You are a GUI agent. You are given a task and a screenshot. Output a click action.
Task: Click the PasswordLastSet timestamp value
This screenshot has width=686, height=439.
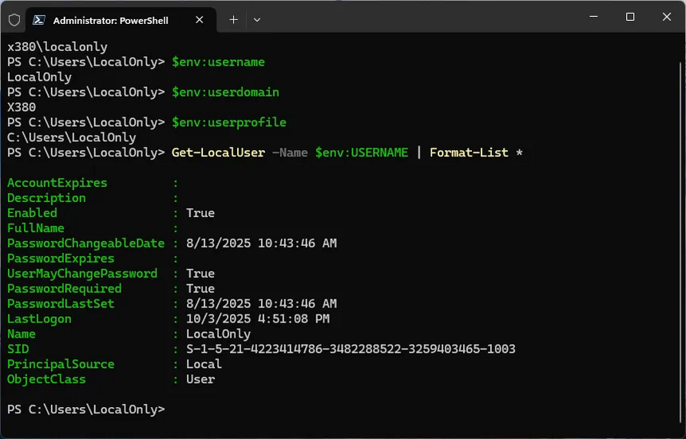pos(261,303)
